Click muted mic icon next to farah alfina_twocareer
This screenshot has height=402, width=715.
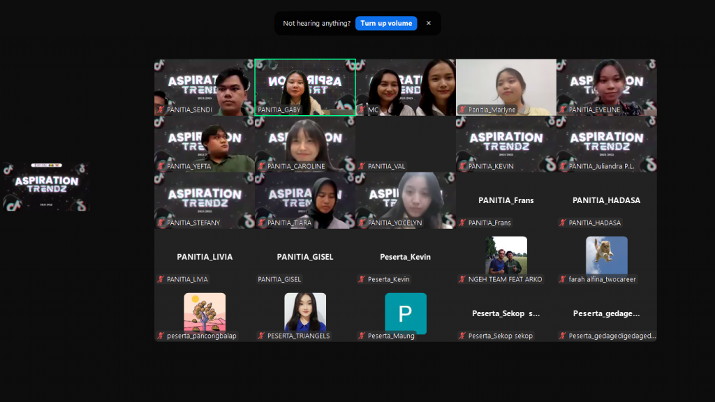click(x=563, y=279)
